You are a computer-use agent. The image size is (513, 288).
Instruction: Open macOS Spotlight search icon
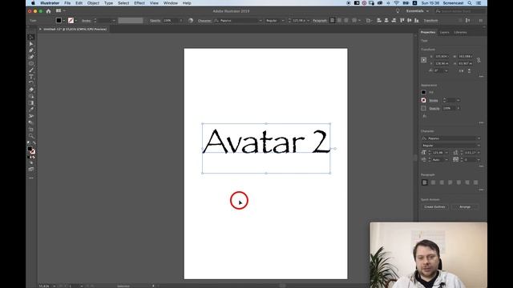click(x=470, y=3)
